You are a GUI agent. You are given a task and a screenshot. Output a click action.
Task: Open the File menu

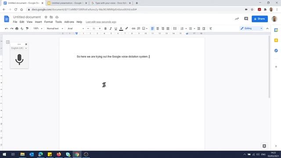(15, 22)
